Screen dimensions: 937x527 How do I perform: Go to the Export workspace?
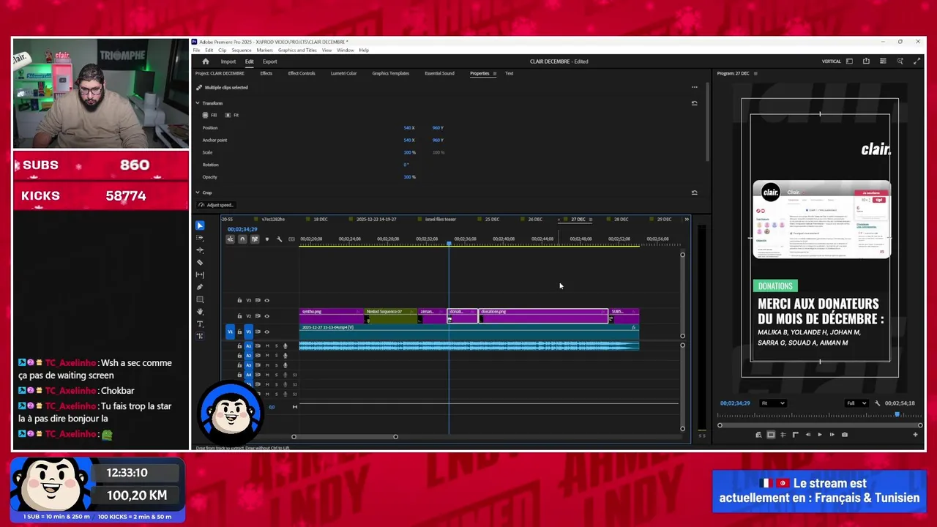270,61
